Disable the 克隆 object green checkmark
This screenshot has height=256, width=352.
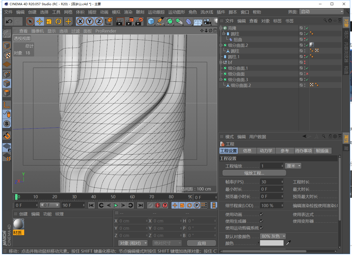(x=307, y=28)
